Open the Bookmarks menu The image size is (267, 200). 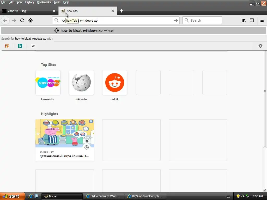coord(44,2)
